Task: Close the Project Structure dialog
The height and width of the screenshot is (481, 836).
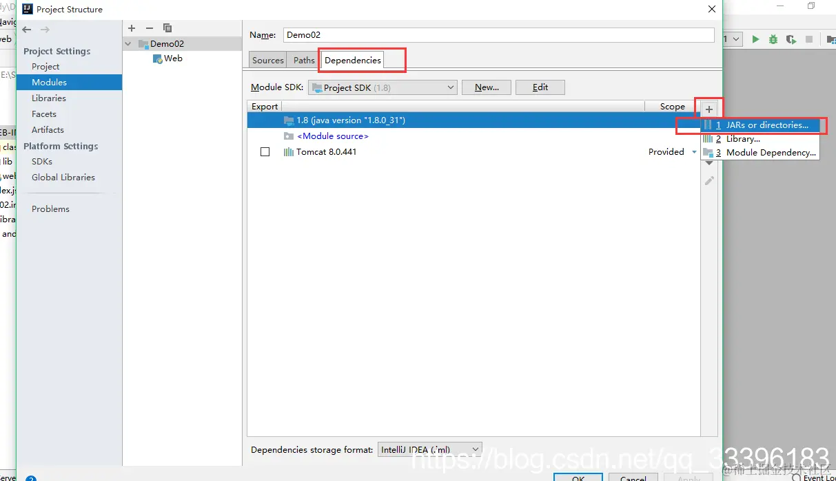Action: [712, 9]
